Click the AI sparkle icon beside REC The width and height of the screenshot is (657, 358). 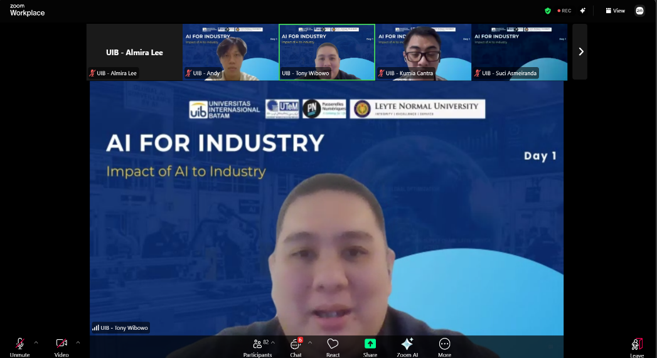(583, 11)
